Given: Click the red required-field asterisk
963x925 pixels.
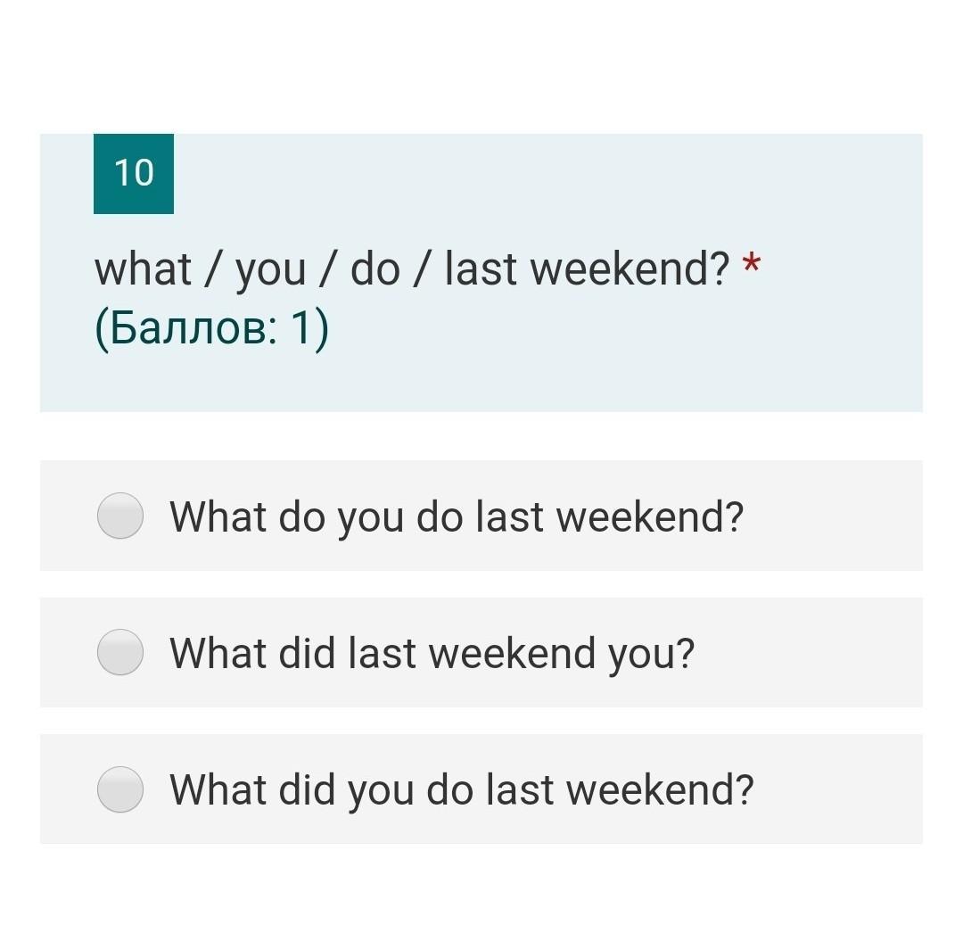Looking at the screenshot, I should (752, 266).
